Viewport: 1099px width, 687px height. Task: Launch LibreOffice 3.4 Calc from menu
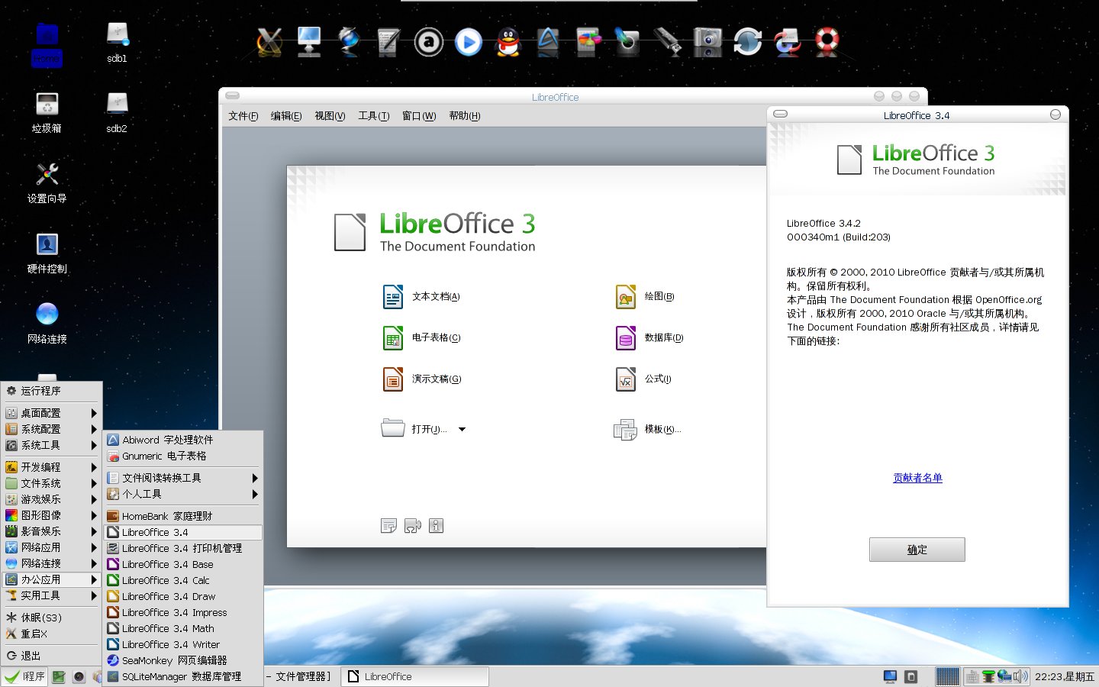[x=183, y=580]
